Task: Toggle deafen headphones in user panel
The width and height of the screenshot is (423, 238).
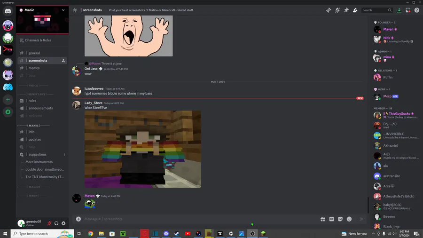Action: [56, 223]
